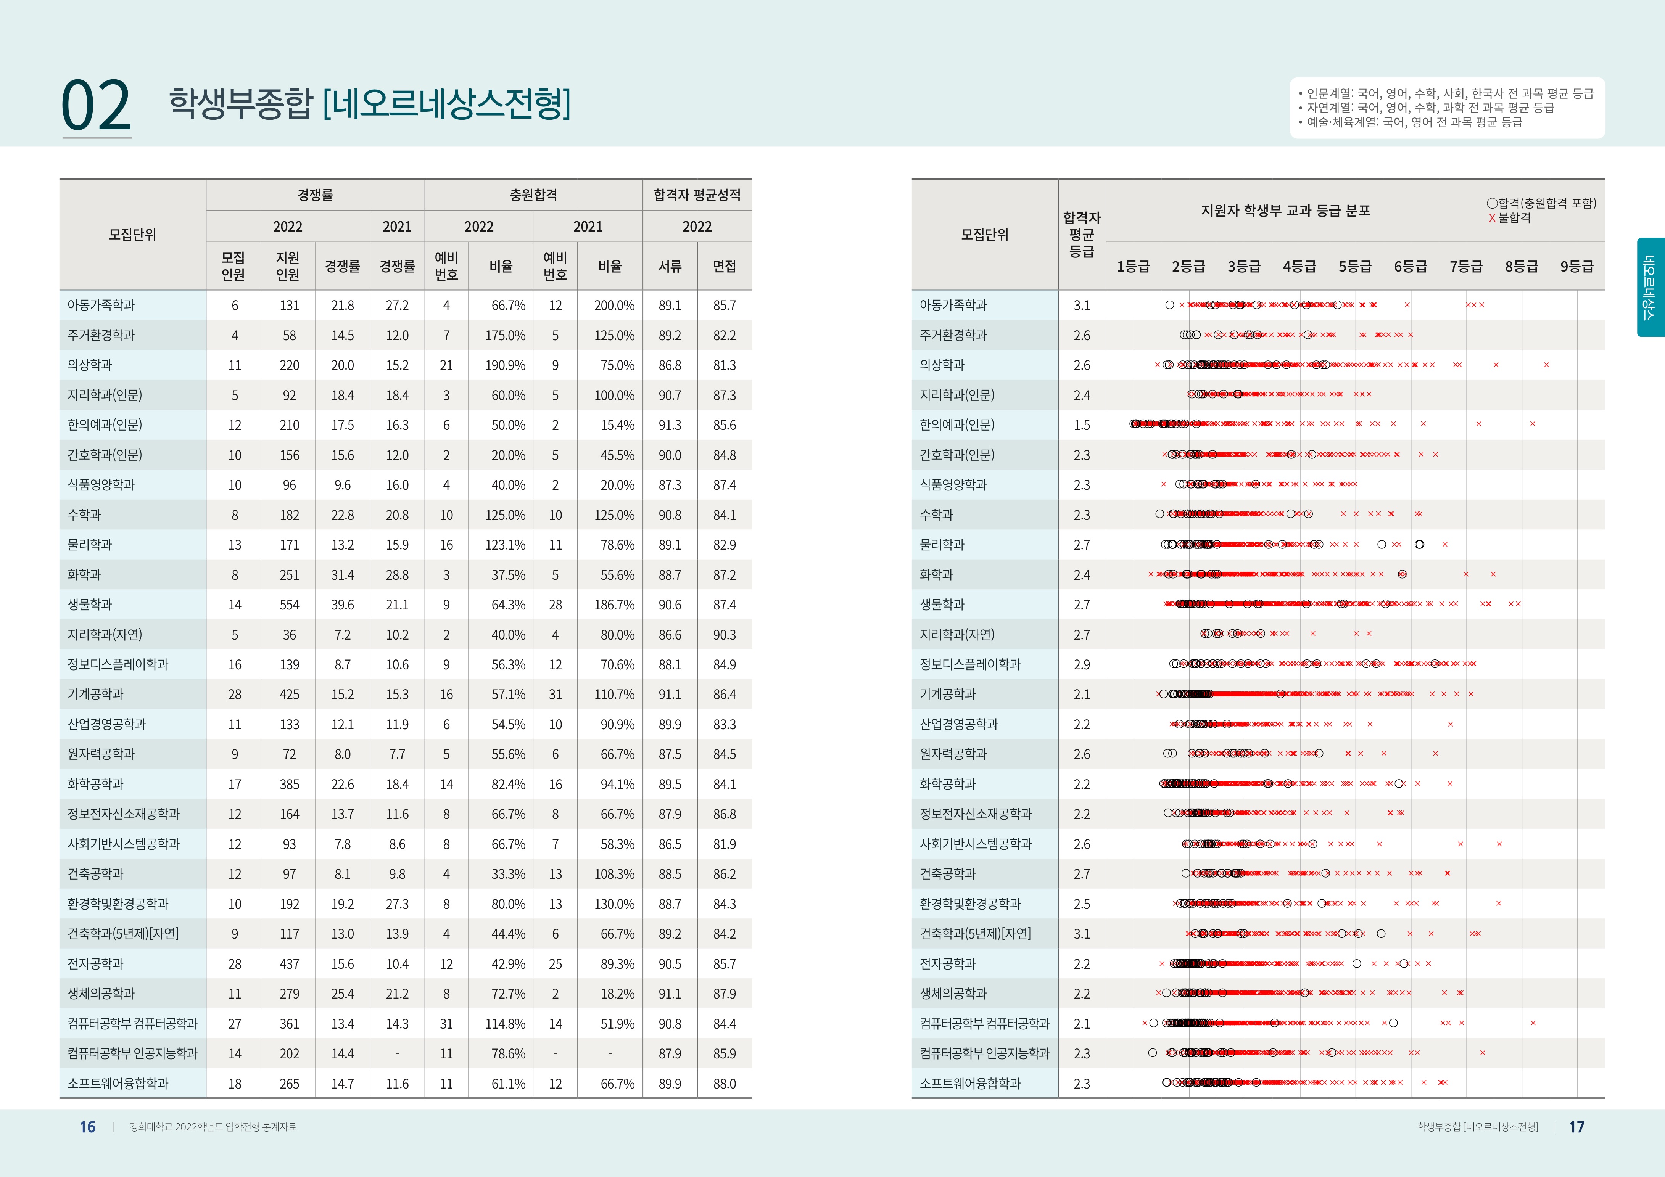Click the 합격자 평균성적 header
This screenshot has height=1177, width=1665.
[x=697, y=195]
